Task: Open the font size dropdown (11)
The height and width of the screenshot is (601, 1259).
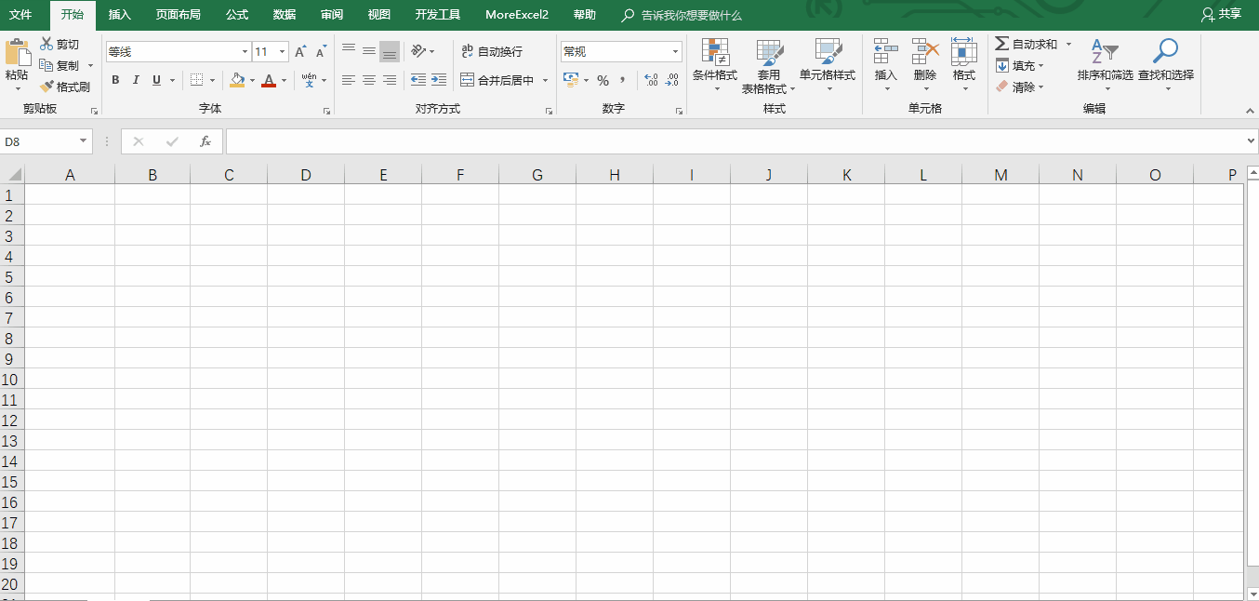Action: click(x=283, y=52)
